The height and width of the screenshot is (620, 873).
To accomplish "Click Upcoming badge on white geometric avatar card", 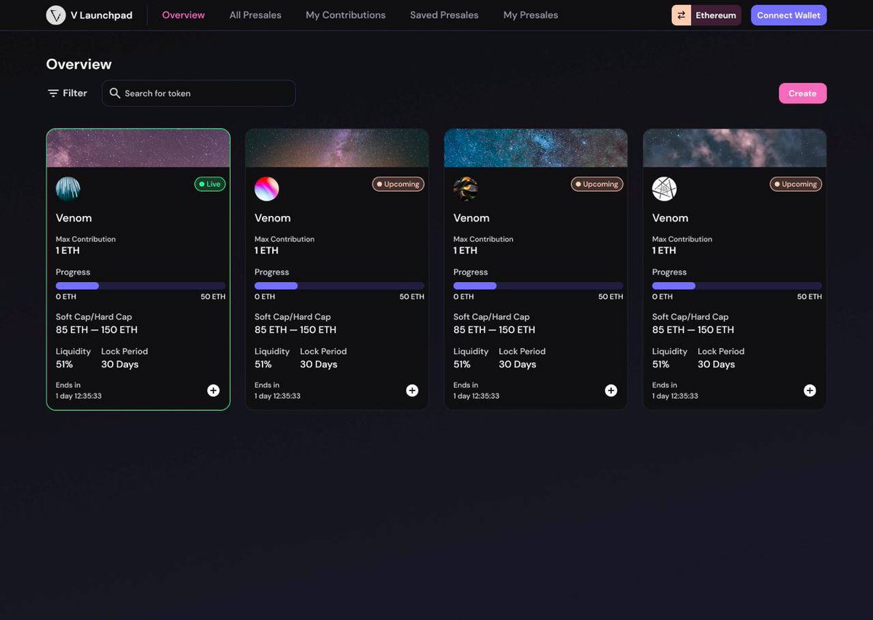I will coord(796,184).
